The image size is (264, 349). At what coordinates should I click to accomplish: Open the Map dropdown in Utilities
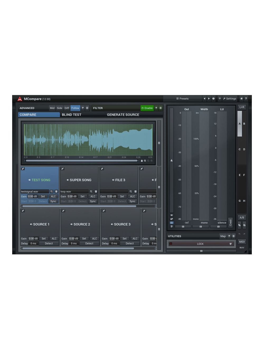(223, 236)
